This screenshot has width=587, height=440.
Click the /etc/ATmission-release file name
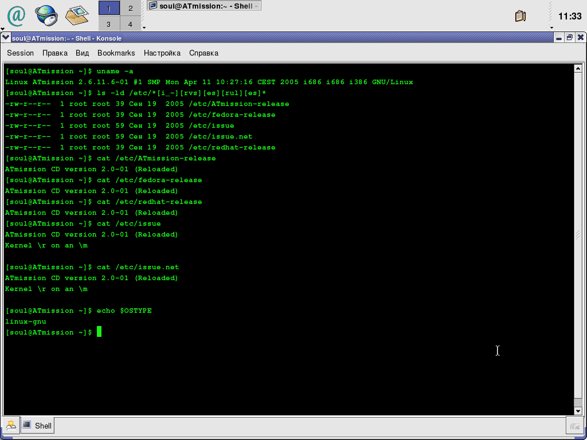(x=239, y=104)
